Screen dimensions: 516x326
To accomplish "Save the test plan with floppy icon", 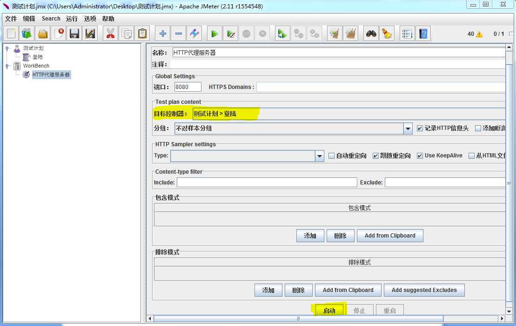I will [74, 34].
